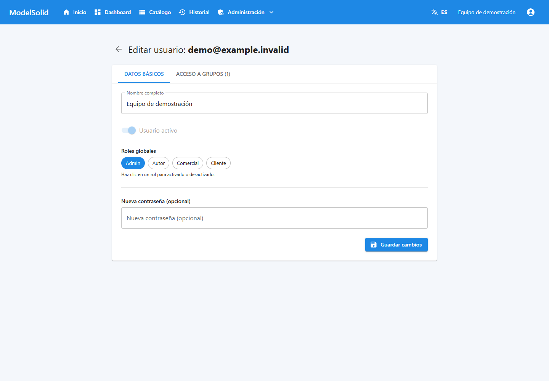Click the save disk icon
The image size is (549, 381).
pos(374,245)
